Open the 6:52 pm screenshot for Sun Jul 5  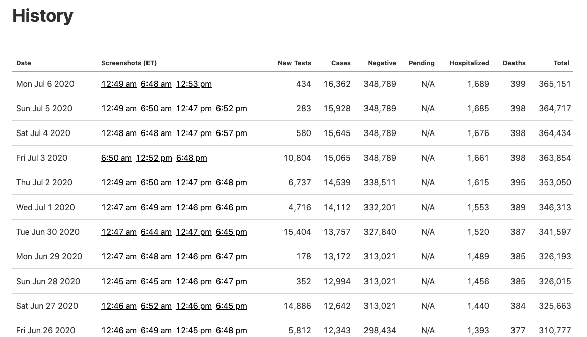coord(232,109)
